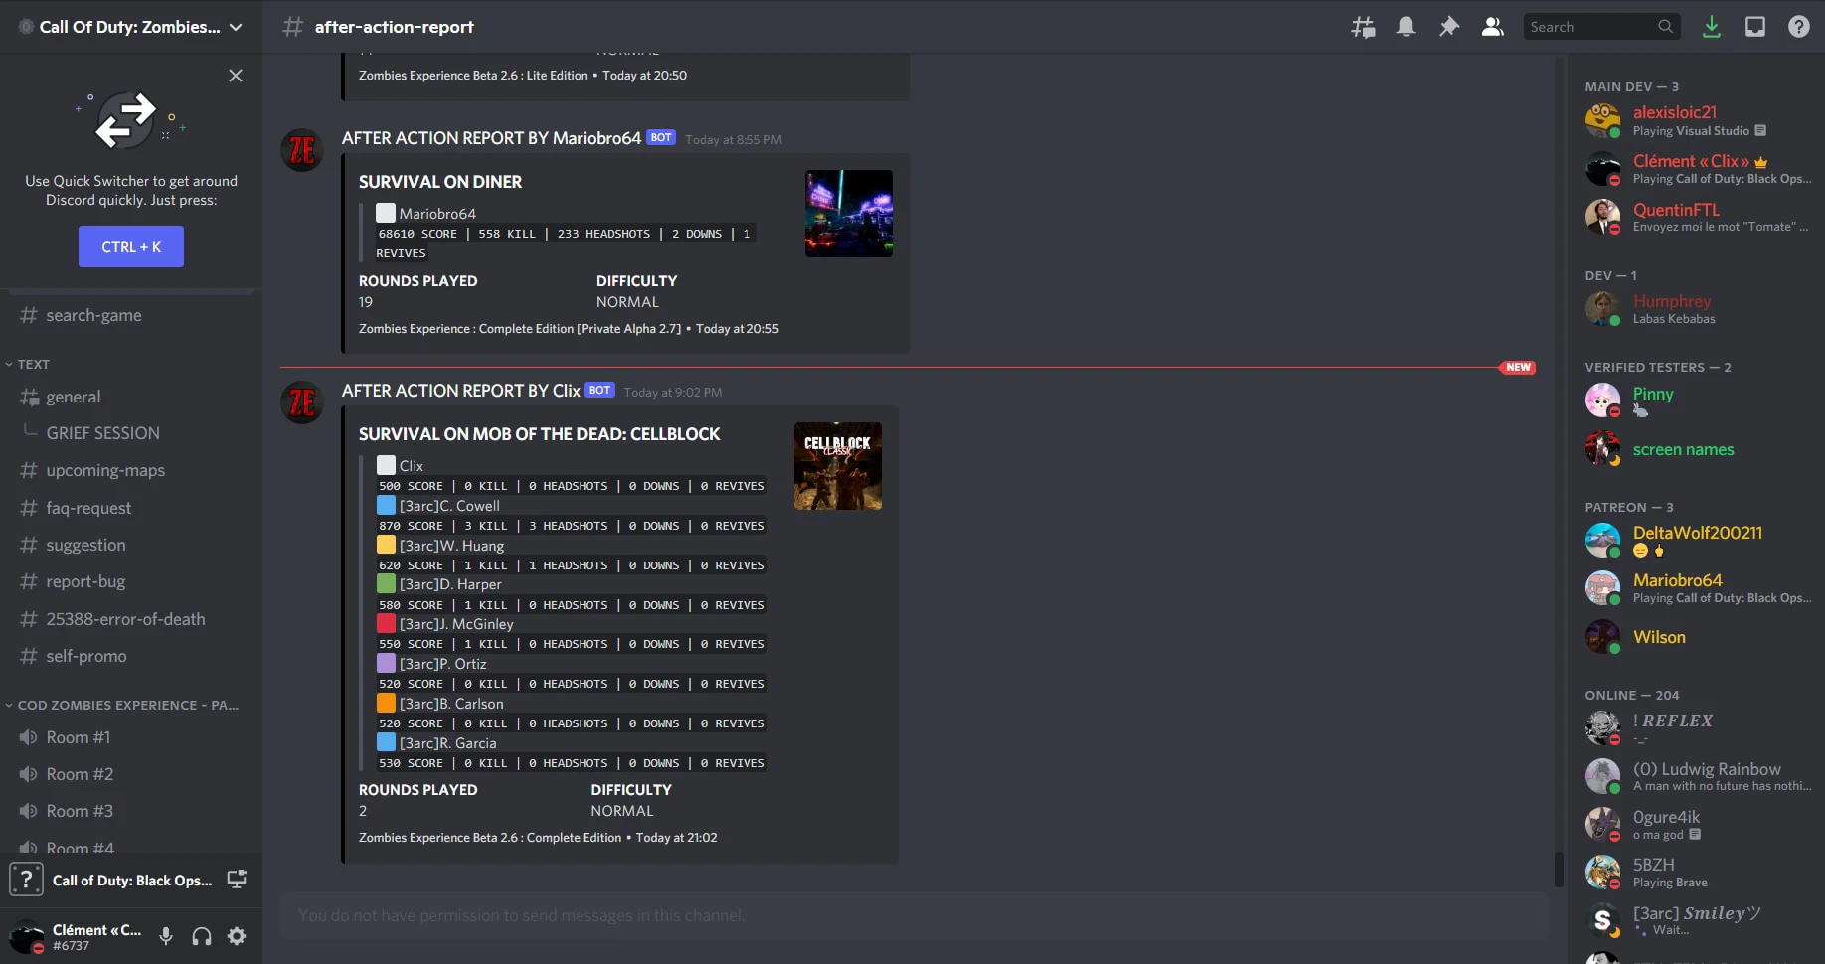Click Mariobro64's avatar in the member list
Screen dimensions: 1825x964
(x=1602, y=588)
